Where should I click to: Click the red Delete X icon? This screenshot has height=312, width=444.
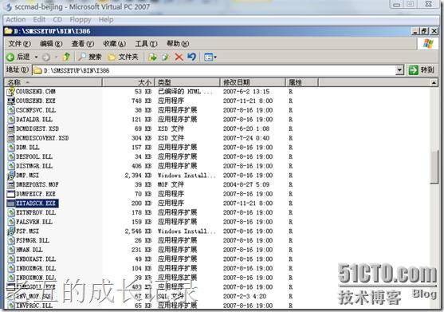179,57
